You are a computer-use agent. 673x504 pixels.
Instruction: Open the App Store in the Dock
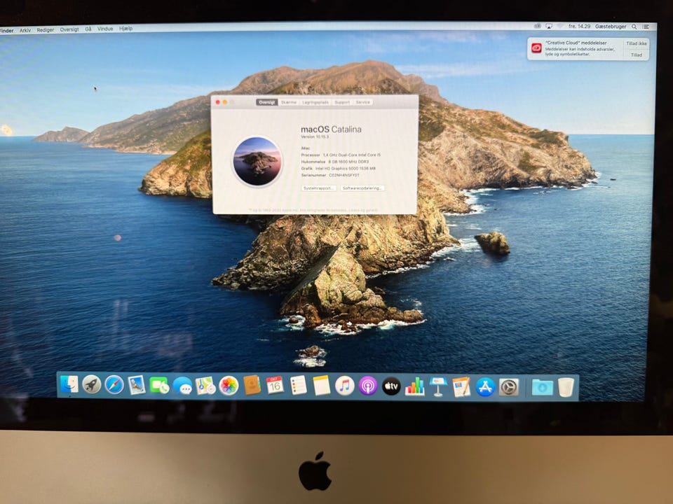485,387
